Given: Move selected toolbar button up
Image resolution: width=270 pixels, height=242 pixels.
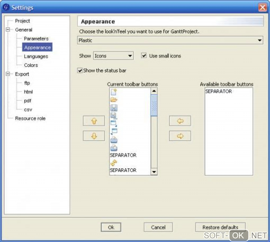Looking at the screenshot, I should [94, 121].
